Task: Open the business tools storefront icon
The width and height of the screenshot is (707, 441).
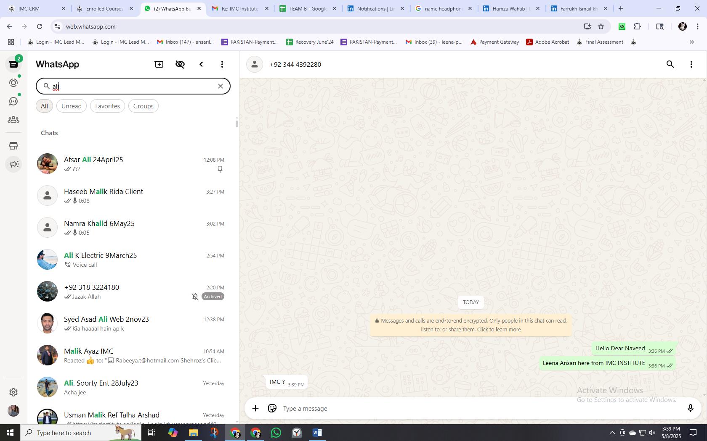Action: (x=13, y=146)
